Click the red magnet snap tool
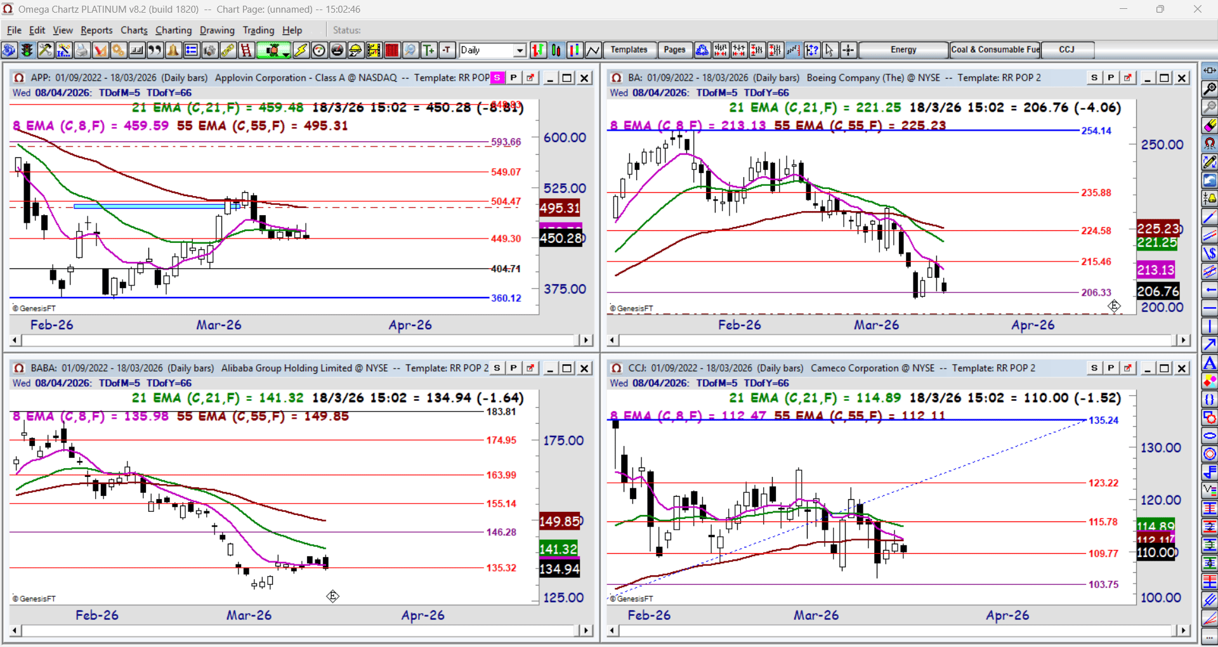Viewport: 1218px width, 647px height. pyautogui.click(x=1210, y=144)
